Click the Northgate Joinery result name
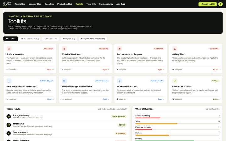The height and width of the screenshot is (141, 226). click(x=21, y=115)
